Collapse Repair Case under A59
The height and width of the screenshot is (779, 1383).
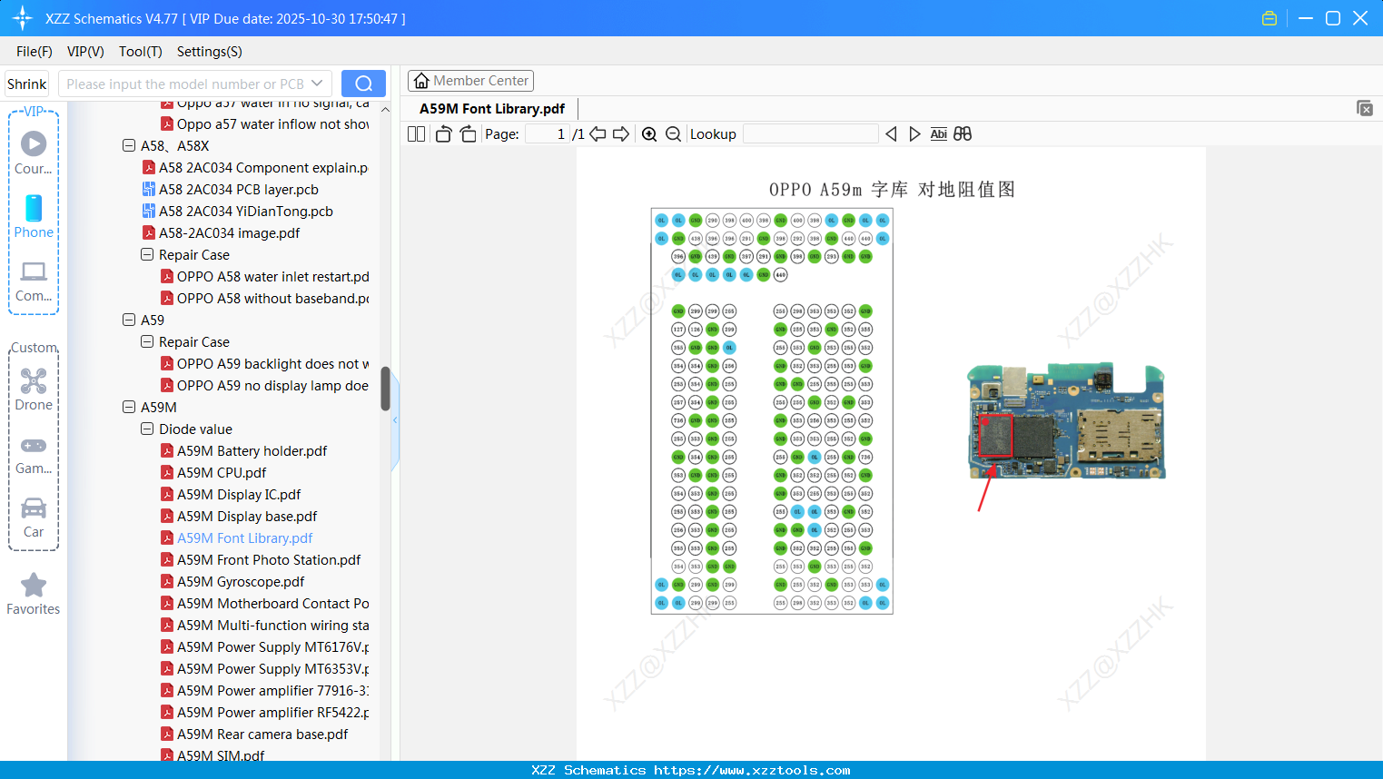147,341
